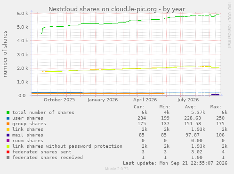This screenshot has height=174, width=234.
Task: Click the 'RRDTOOL / TOBI OETIKER' vertical text
Action: pos(229,25)
